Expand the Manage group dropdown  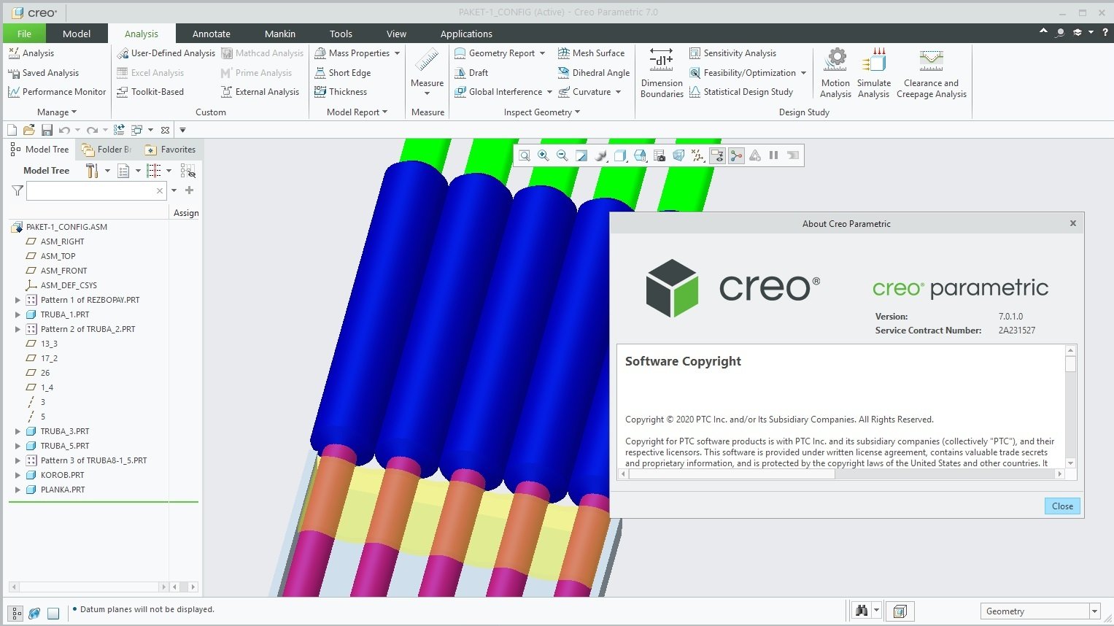pyautogui.click(x=57, y=112)
